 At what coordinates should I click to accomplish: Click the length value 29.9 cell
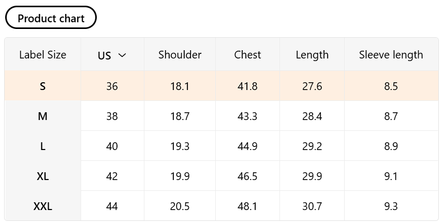312,176
